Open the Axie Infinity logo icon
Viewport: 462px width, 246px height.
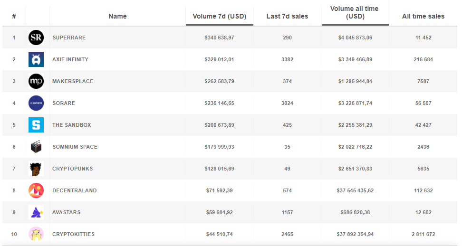tap(36, 59)
